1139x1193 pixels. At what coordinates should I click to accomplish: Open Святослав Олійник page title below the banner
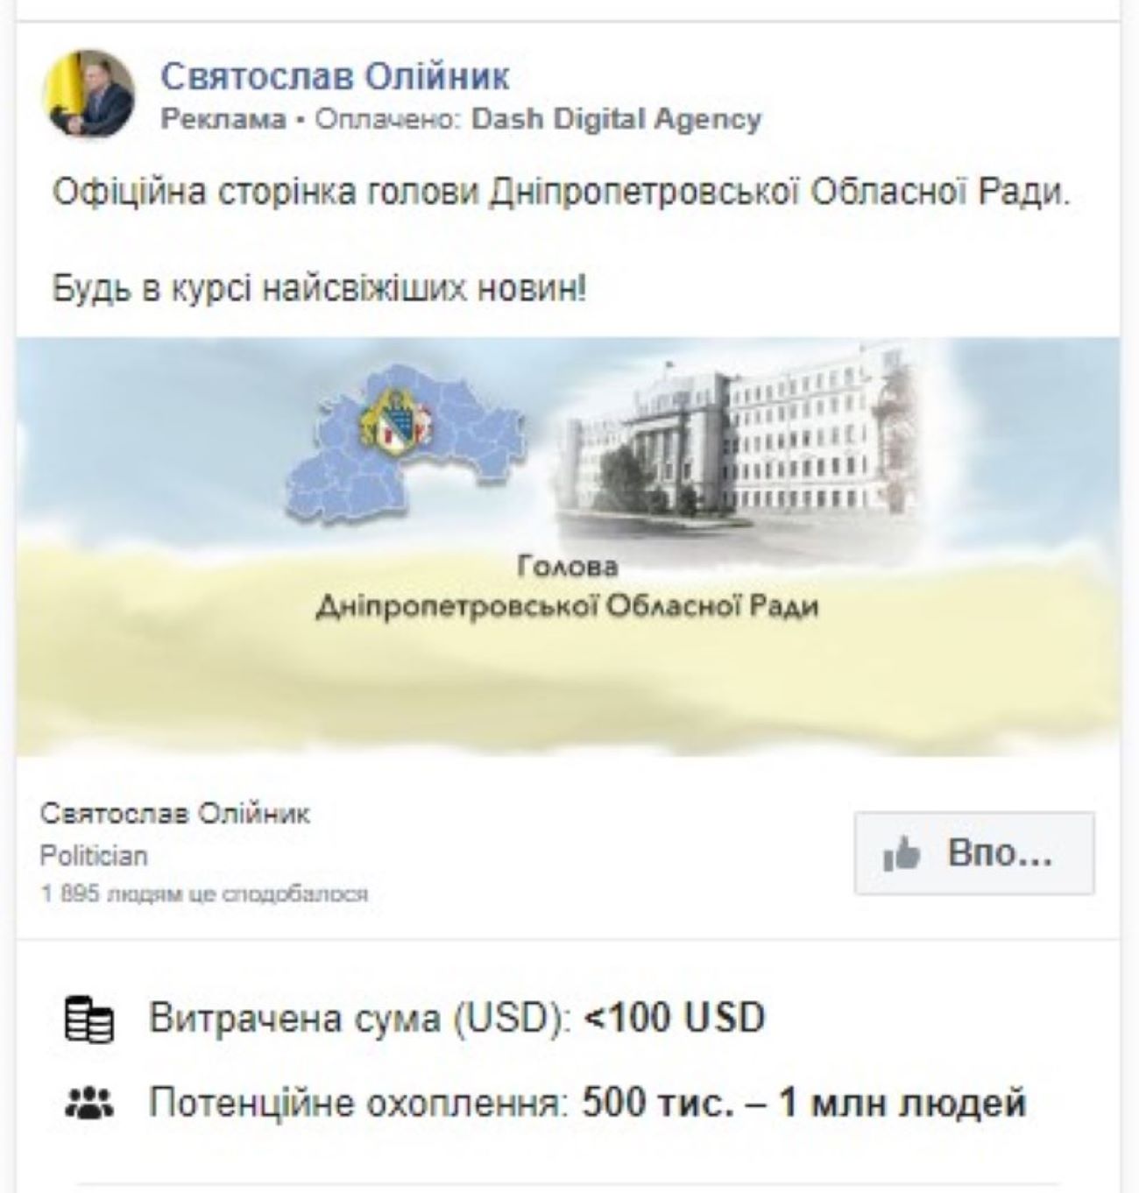[175, 814]
